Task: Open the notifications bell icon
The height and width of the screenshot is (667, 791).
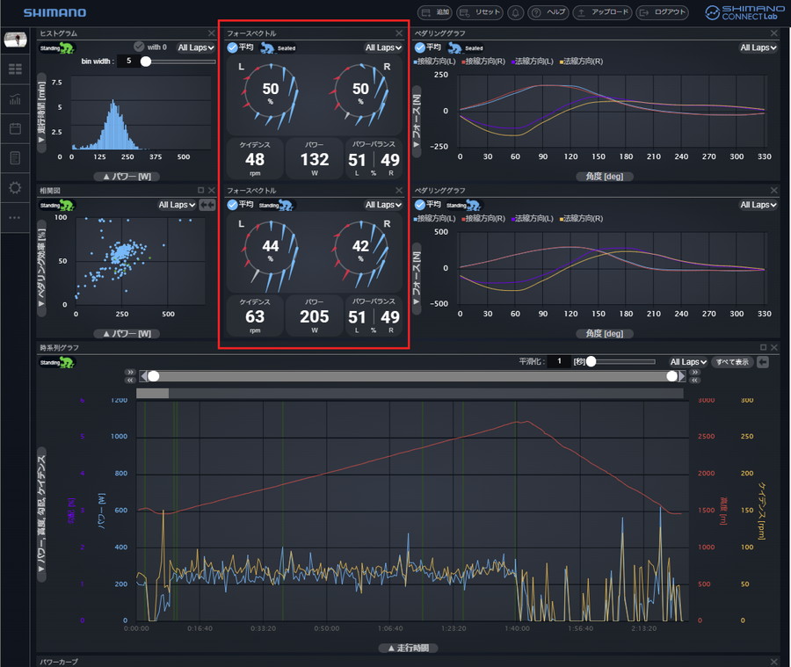Action: coord(515,12)
